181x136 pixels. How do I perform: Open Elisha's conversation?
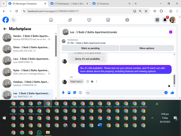(x=27, y=49)
